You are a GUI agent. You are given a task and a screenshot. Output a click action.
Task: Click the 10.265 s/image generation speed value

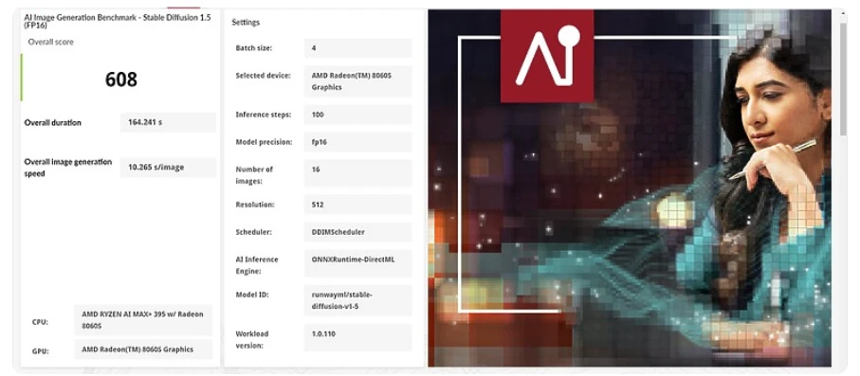(x=168, y=168)
